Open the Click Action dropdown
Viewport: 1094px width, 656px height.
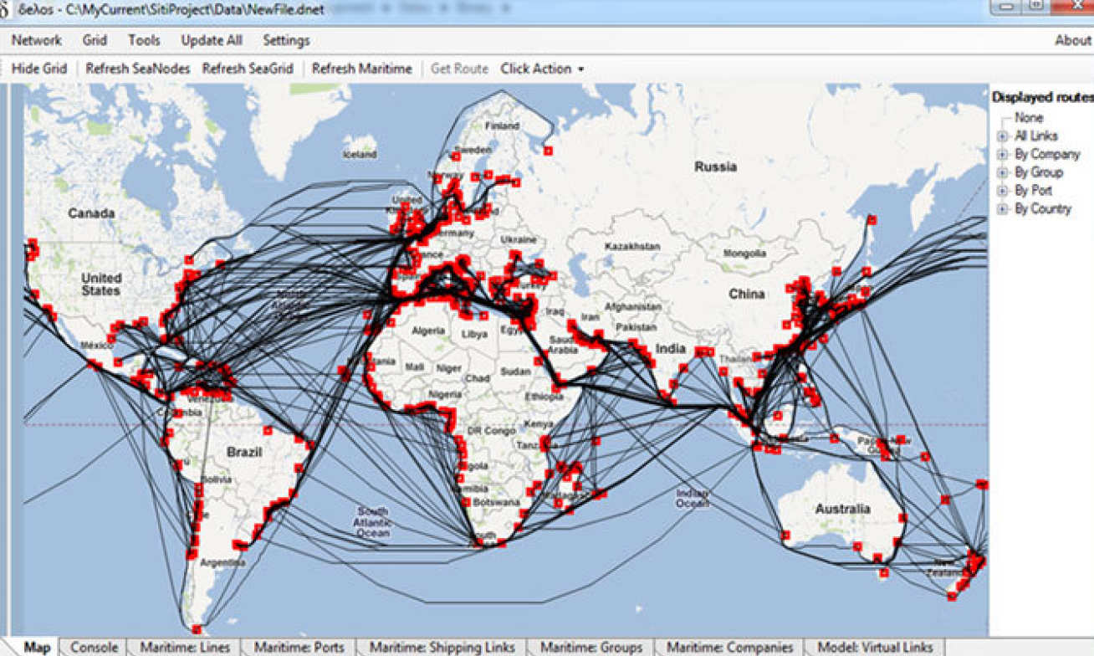point(542,69)
